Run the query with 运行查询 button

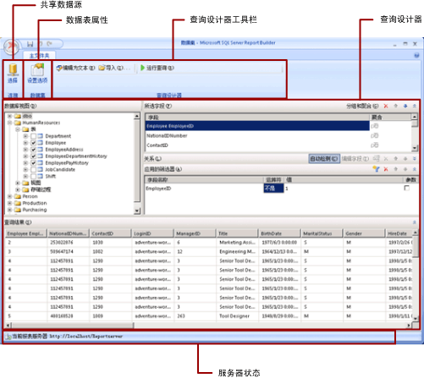point(157,68)
